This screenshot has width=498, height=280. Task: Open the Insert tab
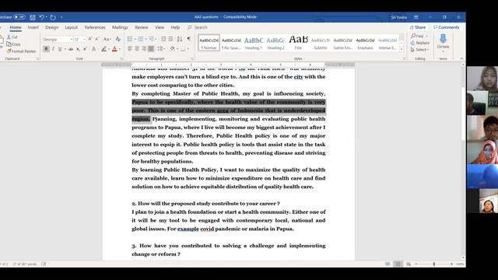pos(33,28)
